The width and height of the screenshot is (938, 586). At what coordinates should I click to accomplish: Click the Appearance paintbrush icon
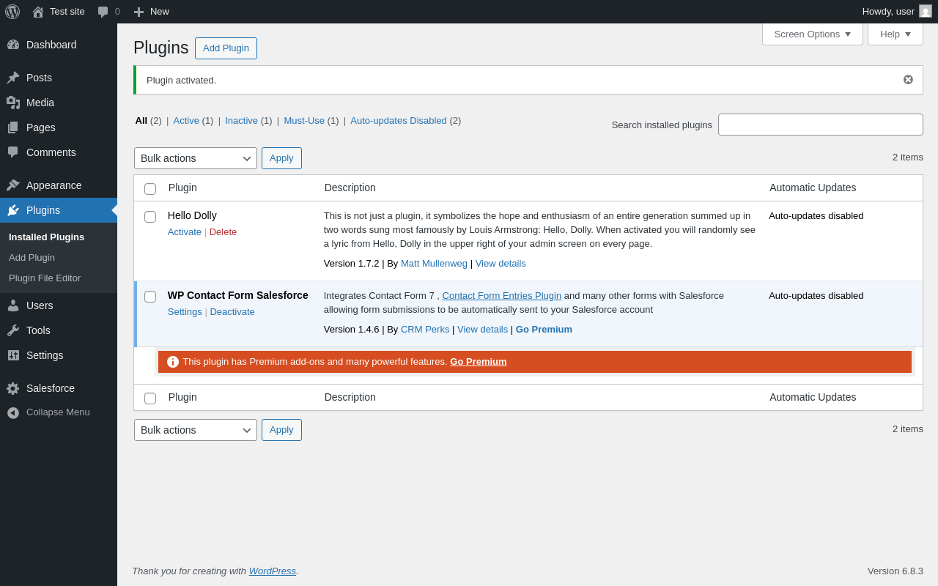13,185
